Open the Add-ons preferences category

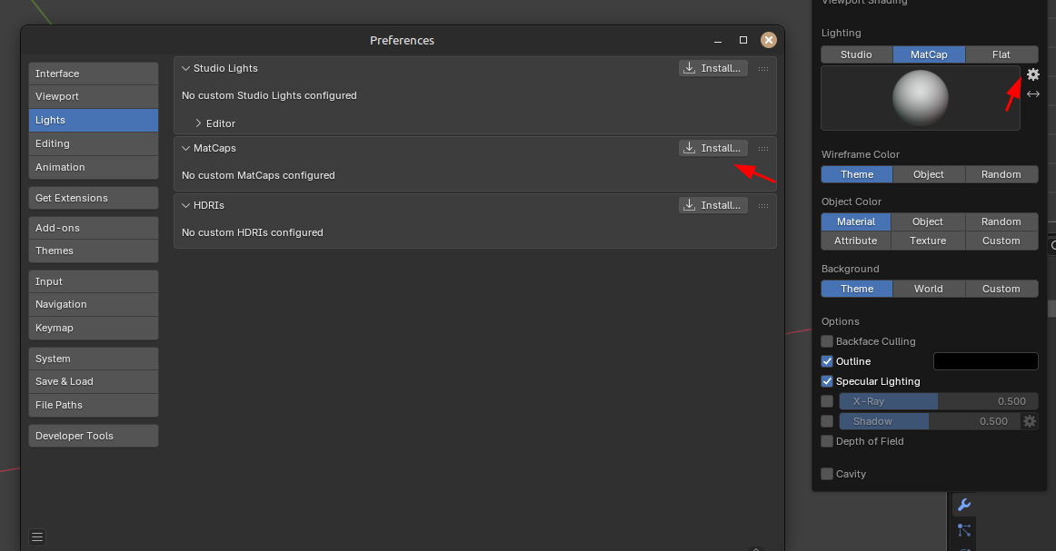point(94,228)
